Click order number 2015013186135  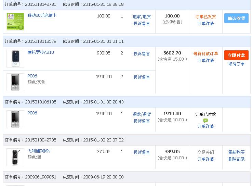point(41,102)
